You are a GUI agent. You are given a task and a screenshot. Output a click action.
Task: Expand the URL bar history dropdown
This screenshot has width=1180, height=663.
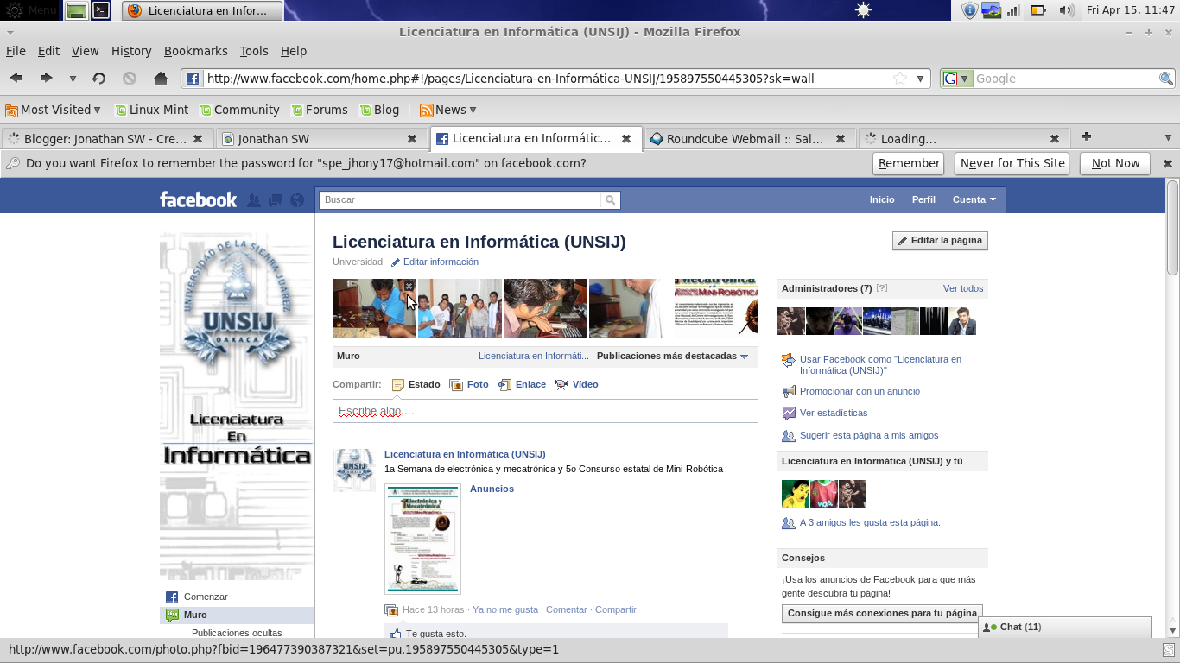(x=921, y=79)
